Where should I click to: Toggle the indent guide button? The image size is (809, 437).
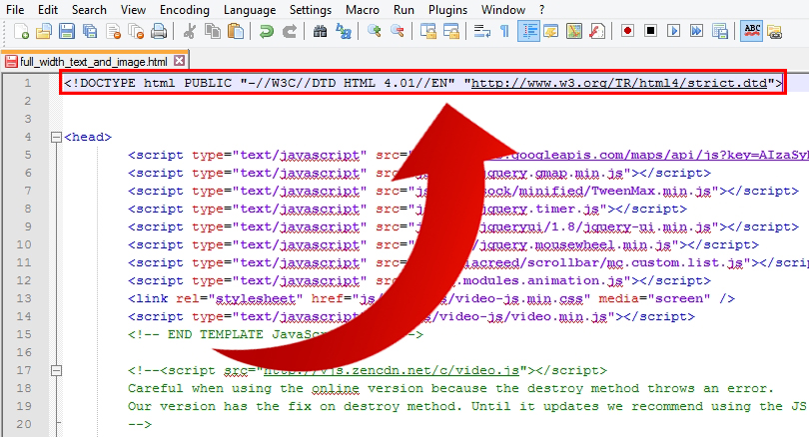(x=528, y=32)
